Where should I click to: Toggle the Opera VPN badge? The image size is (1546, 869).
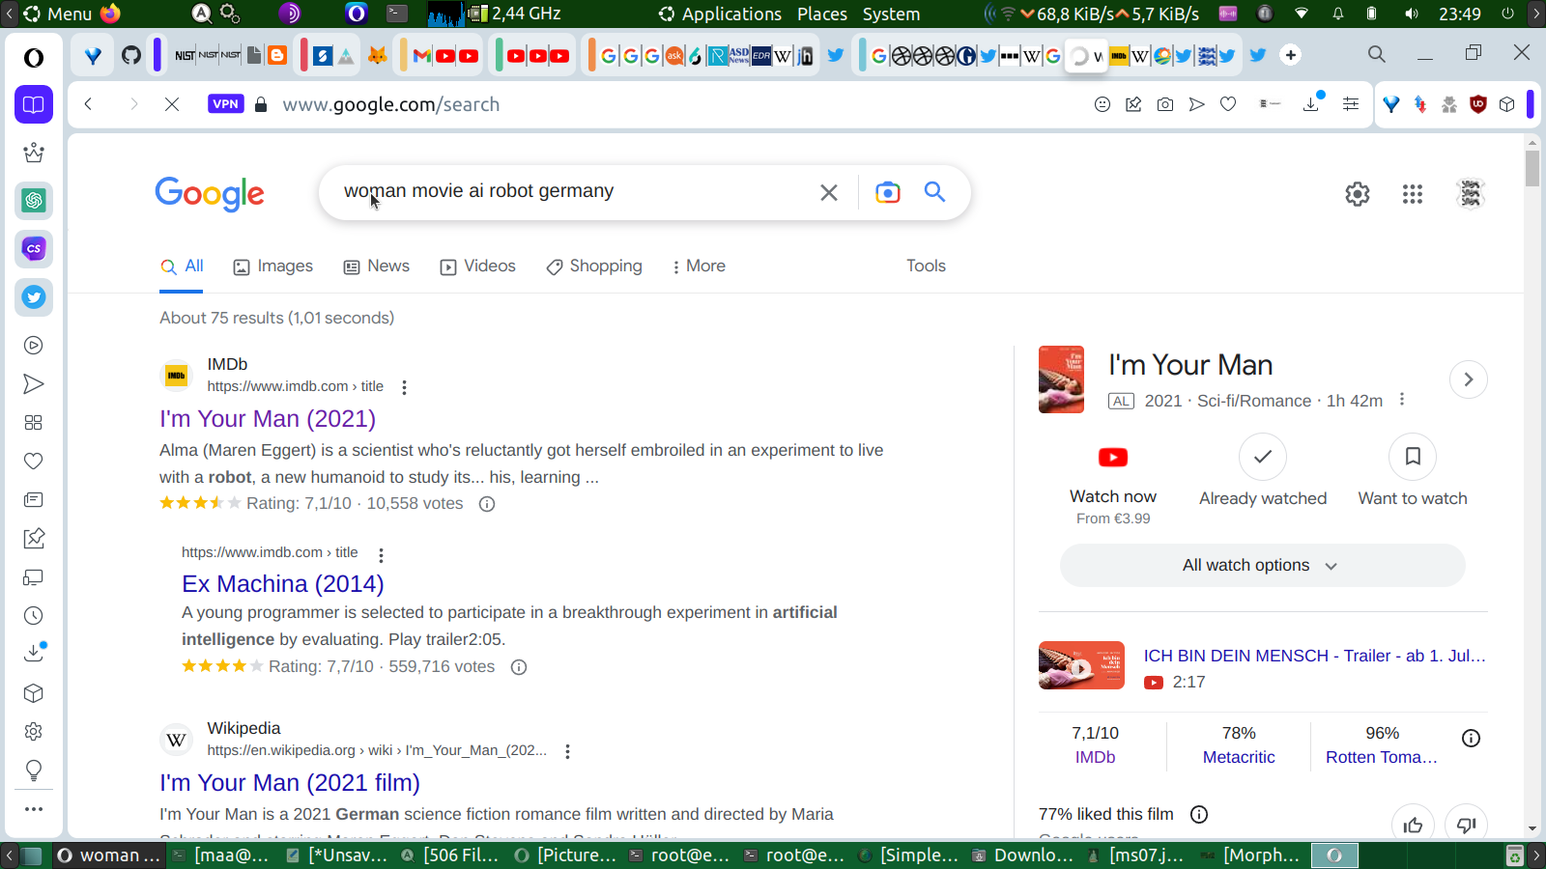click(x=225, y=104)
